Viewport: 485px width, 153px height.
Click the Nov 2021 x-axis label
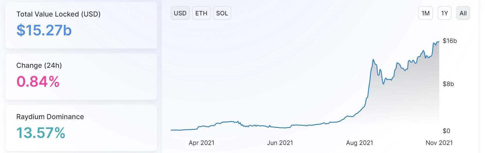coord(439,143)
